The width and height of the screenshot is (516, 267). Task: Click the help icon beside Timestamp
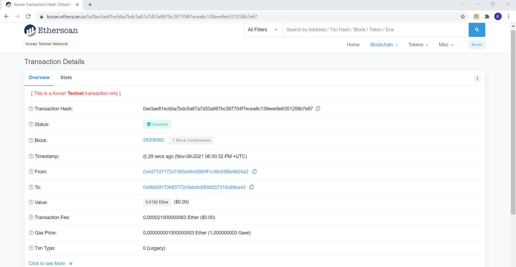31,156
